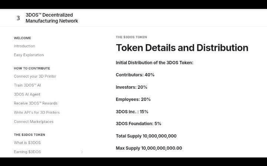Click the Contributors: 40% line
This screenshot has height=166, width=267.
[135, 75]
